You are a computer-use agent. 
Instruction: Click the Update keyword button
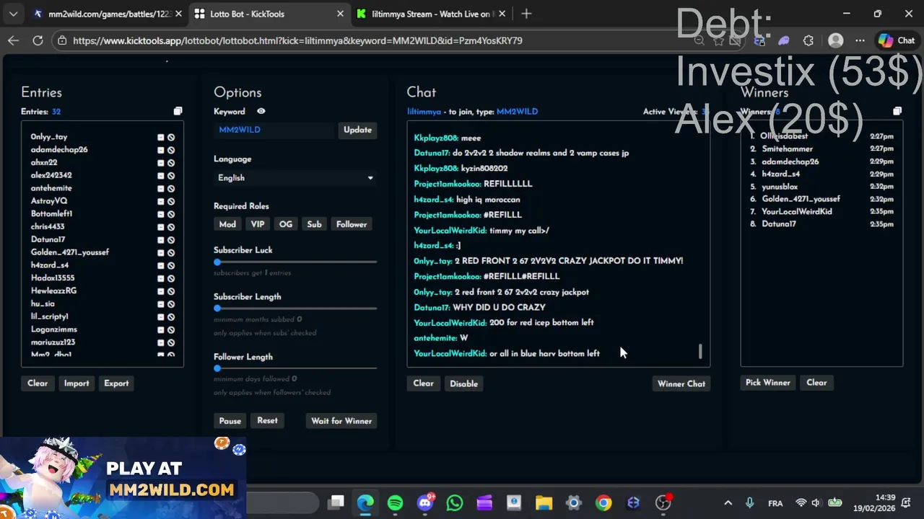(357, 130)
